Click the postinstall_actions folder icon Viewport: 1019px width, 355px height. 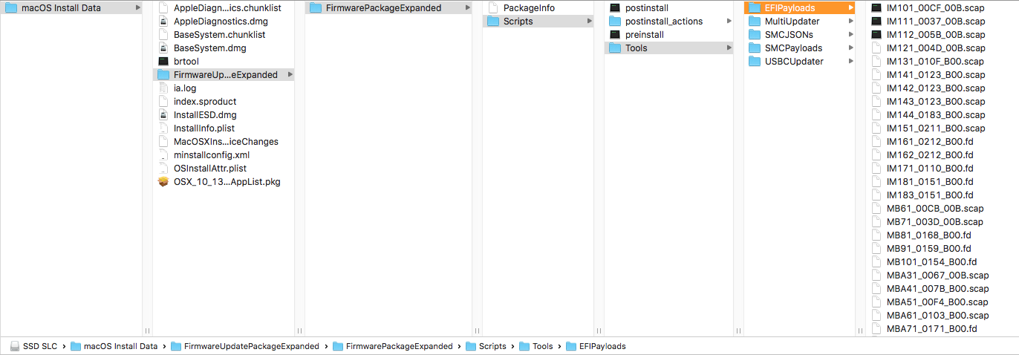(615, 22)
